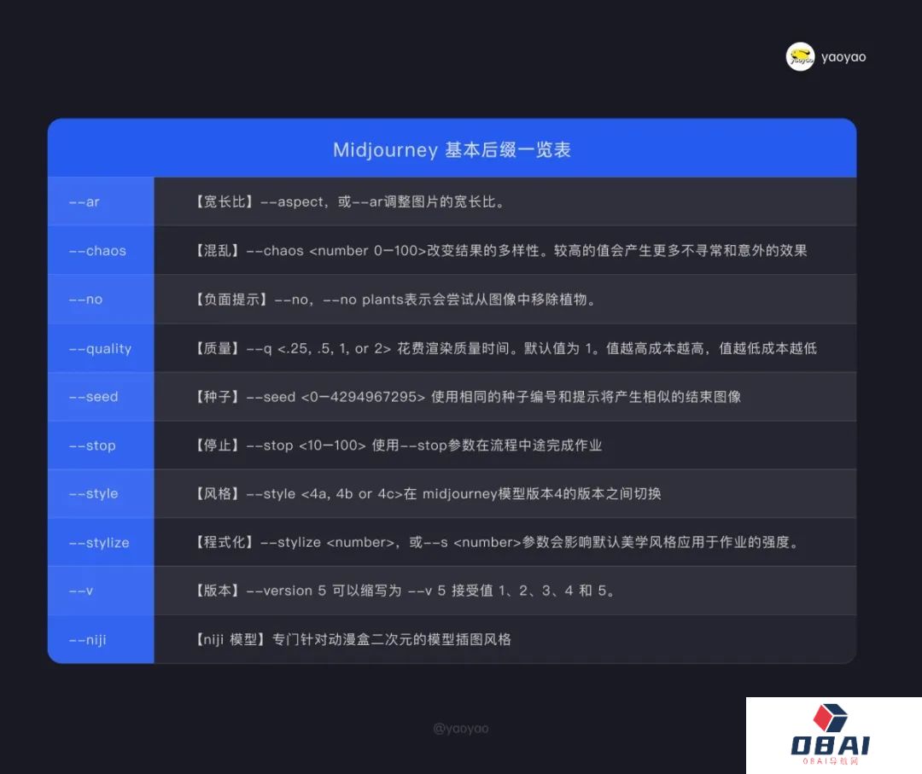
Task: Select the --quality parameter cell
Action: (101, 348)
